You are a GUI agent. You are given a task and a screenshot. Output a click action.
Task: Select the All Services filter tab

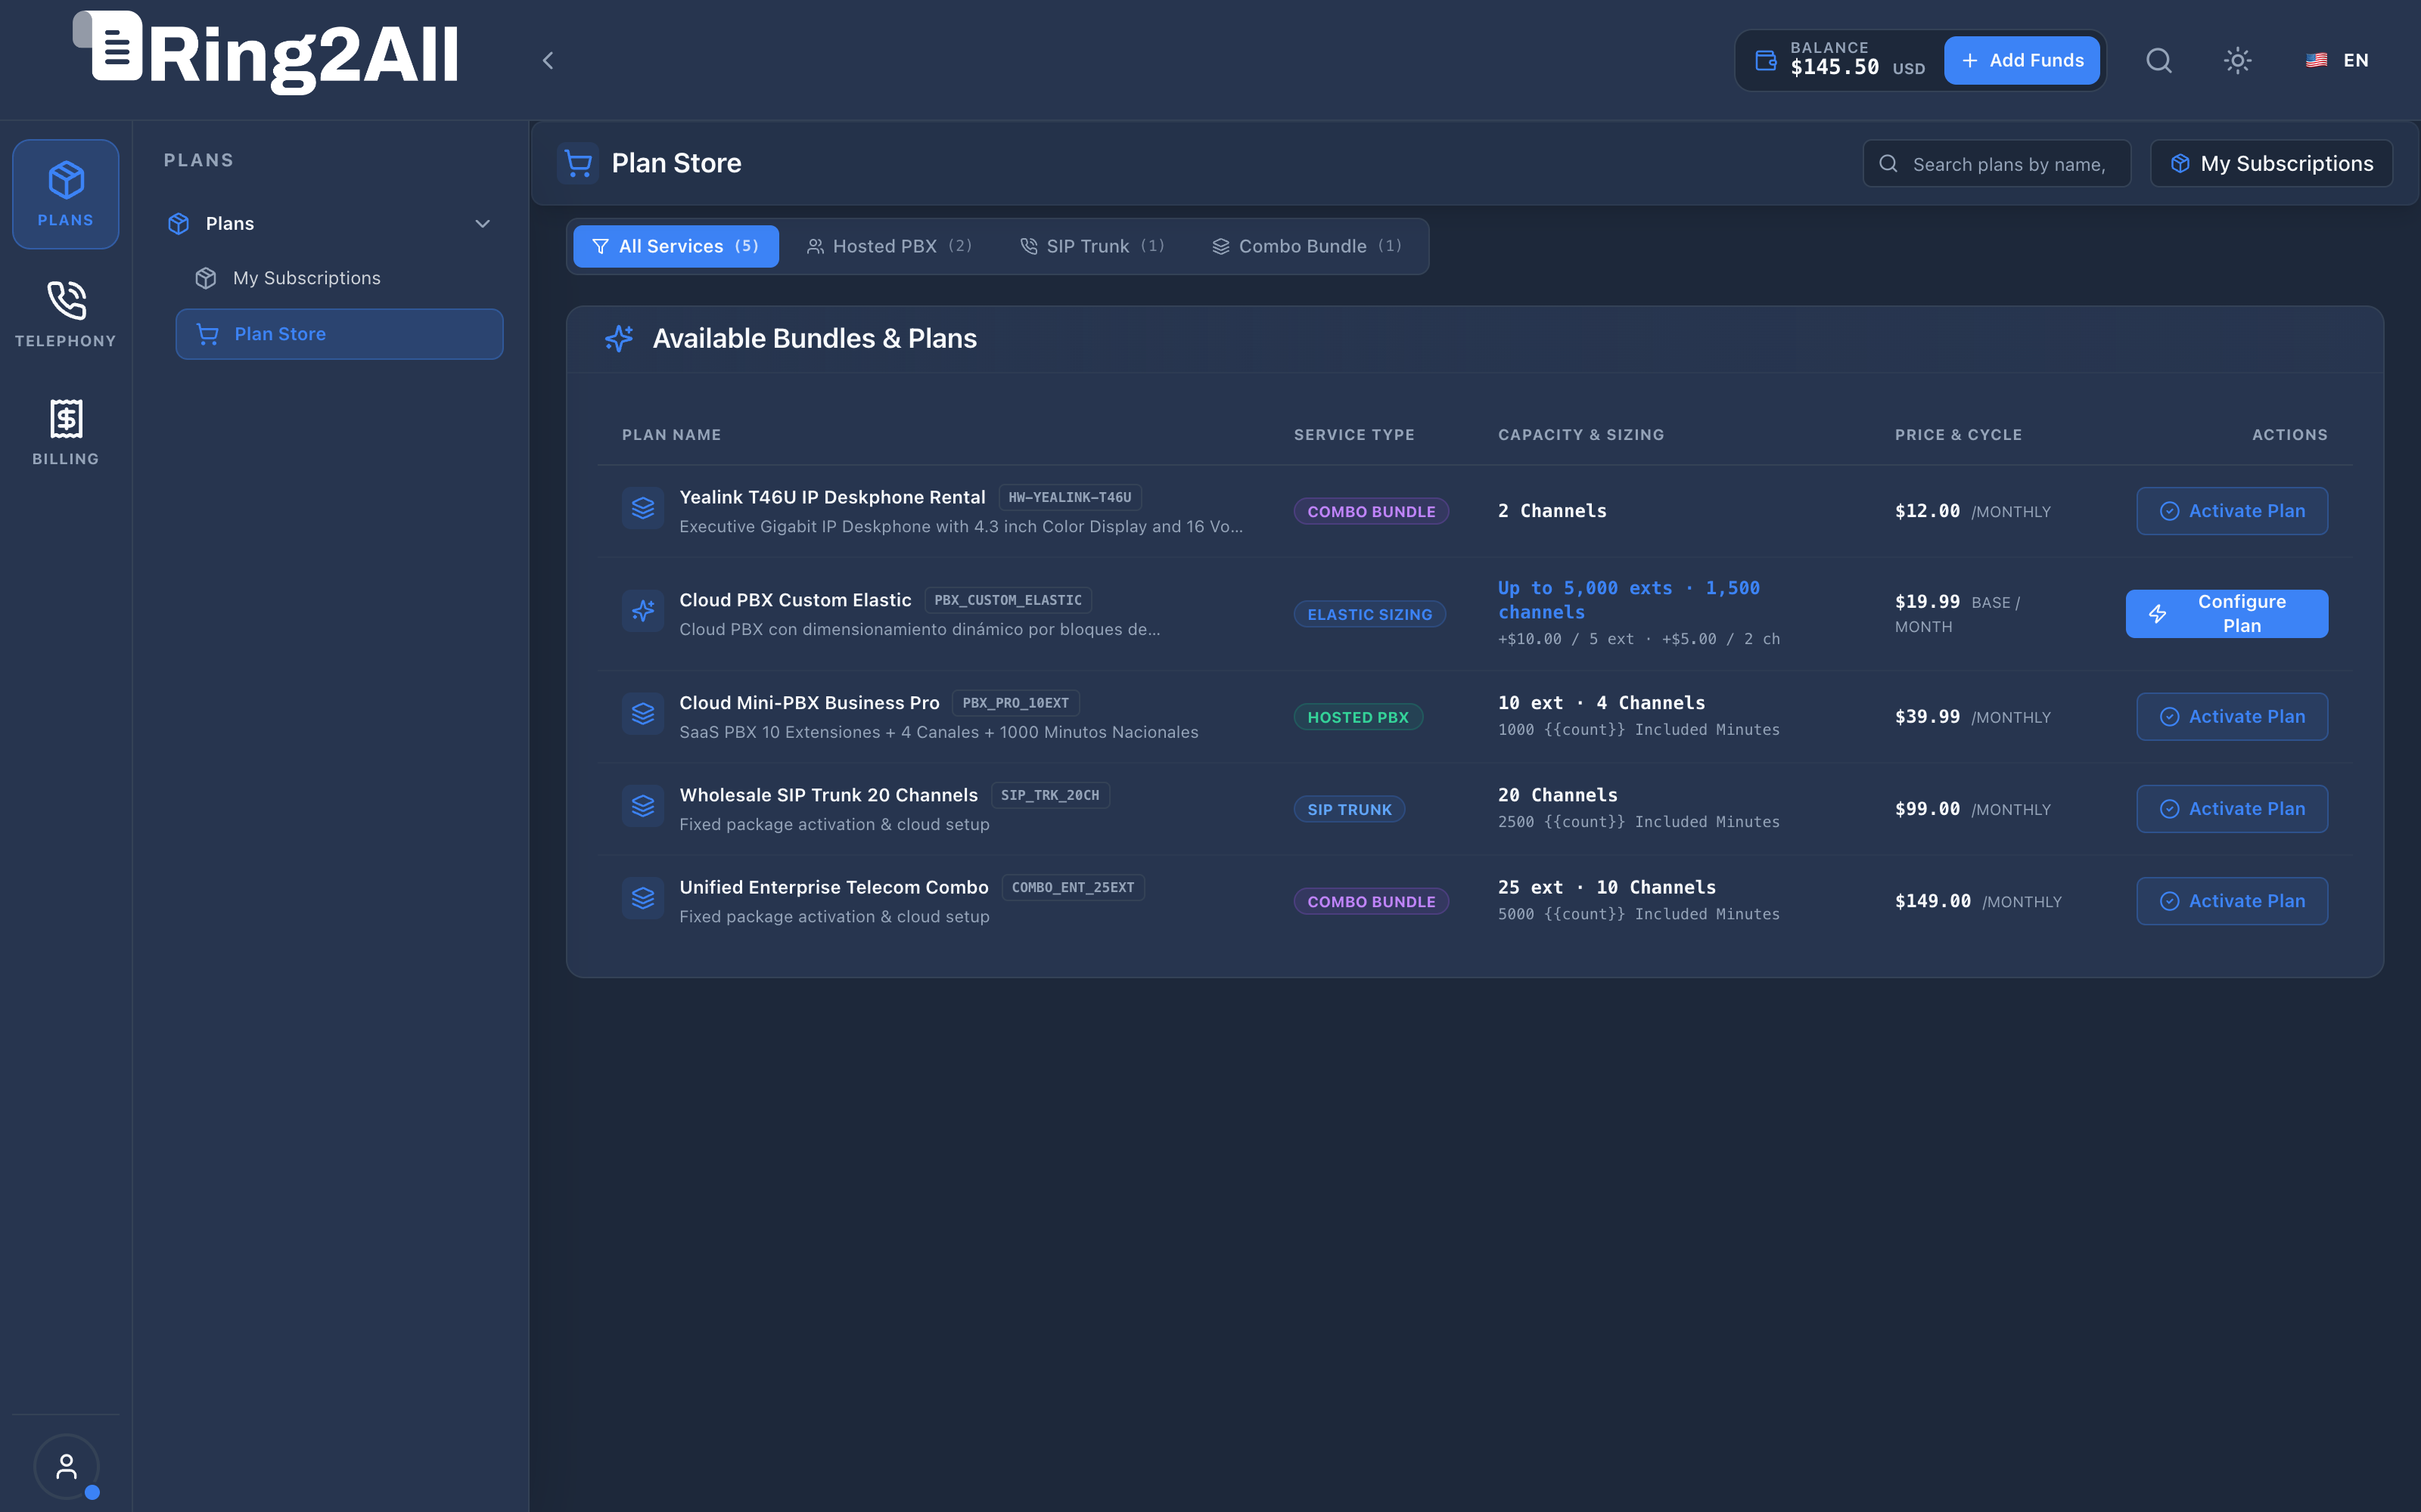(x=676, y=246)
